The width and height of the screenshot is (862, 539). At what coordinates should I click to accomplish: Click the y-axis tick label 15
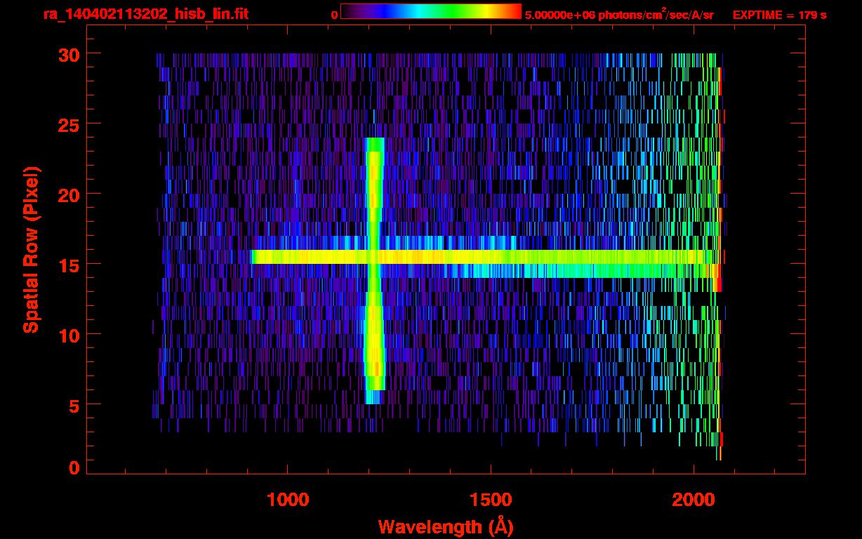coord(67,265)
